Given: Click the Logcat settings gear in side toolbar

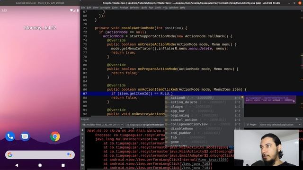Looking at the screenshot, I should click(82, 160).
